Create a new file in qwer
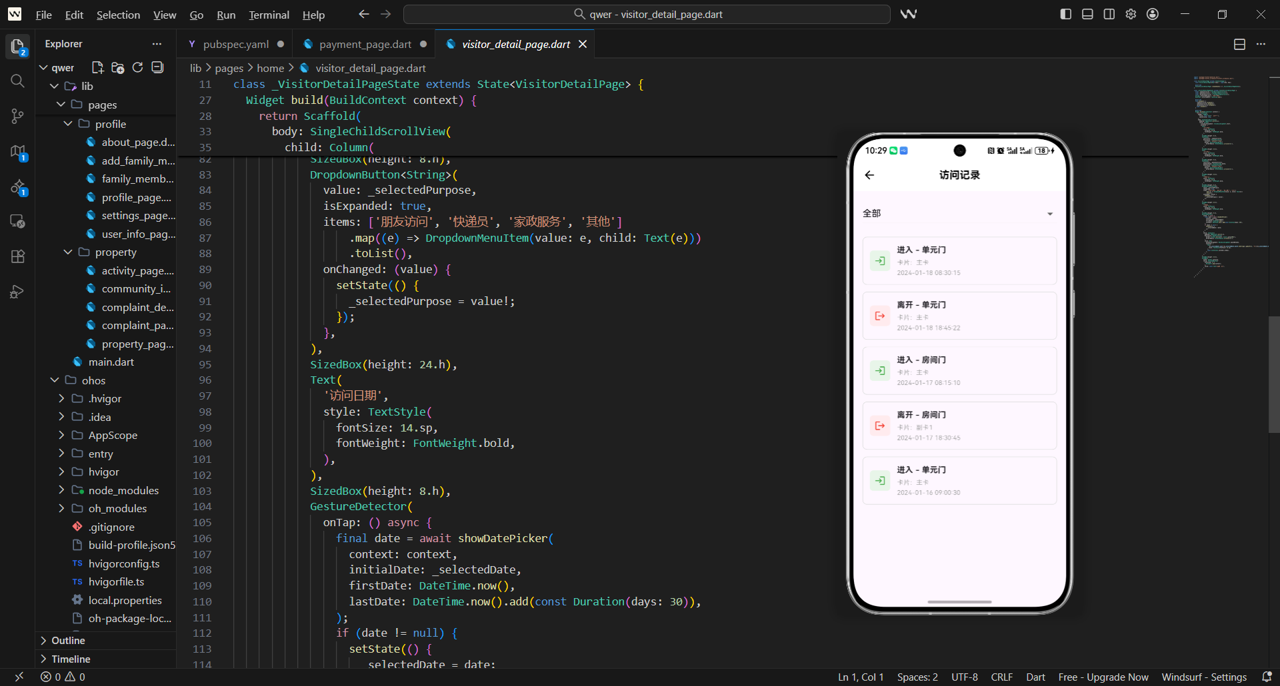Screen dimensions: 1280x686 pos(98,67)
